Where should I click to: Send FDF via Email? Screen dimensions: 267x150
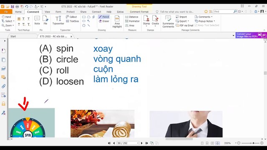pos(184,25)
